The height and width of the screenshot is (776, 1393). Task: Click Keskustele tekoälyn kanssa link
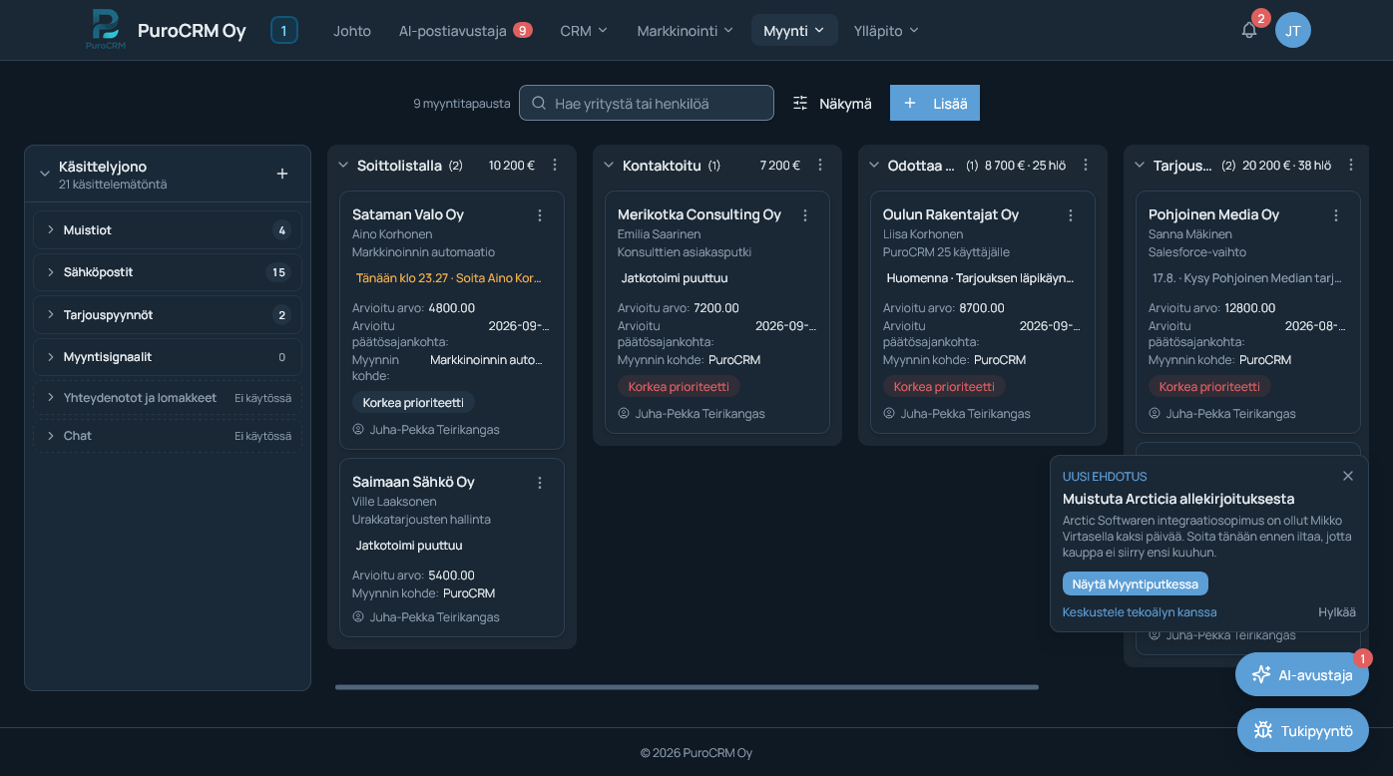[1140, 611]
